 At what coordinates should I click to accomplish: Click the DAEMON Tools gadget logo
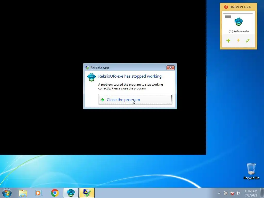[226, 7]
